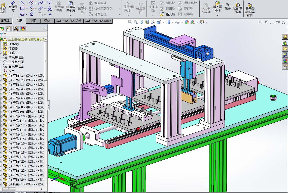This screenshot has height=193, width=288.
Task: Open the SOLIDWORKS MBD tab
Action: [x=98, y=21]
